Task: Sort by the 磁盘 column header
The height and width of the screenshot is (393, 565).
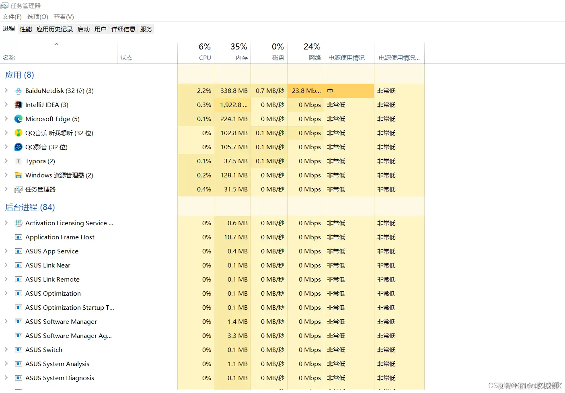Action: pos(269,53)
